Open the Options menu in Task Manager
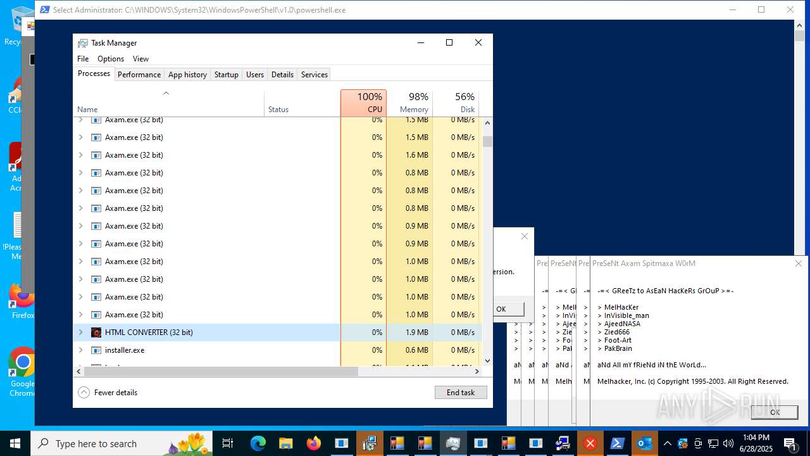Screen dimensions: 810x456 coord(111,59)
